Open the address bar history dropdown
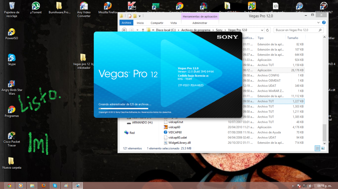Viewport: 338px width, 189px height. tap(262, 30)
